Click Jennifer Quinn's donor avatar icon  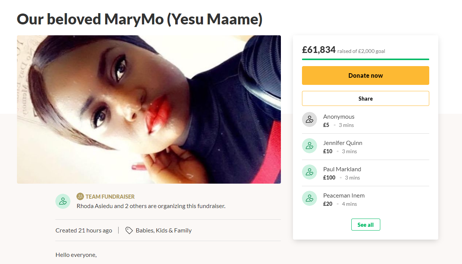pos(309,146)
